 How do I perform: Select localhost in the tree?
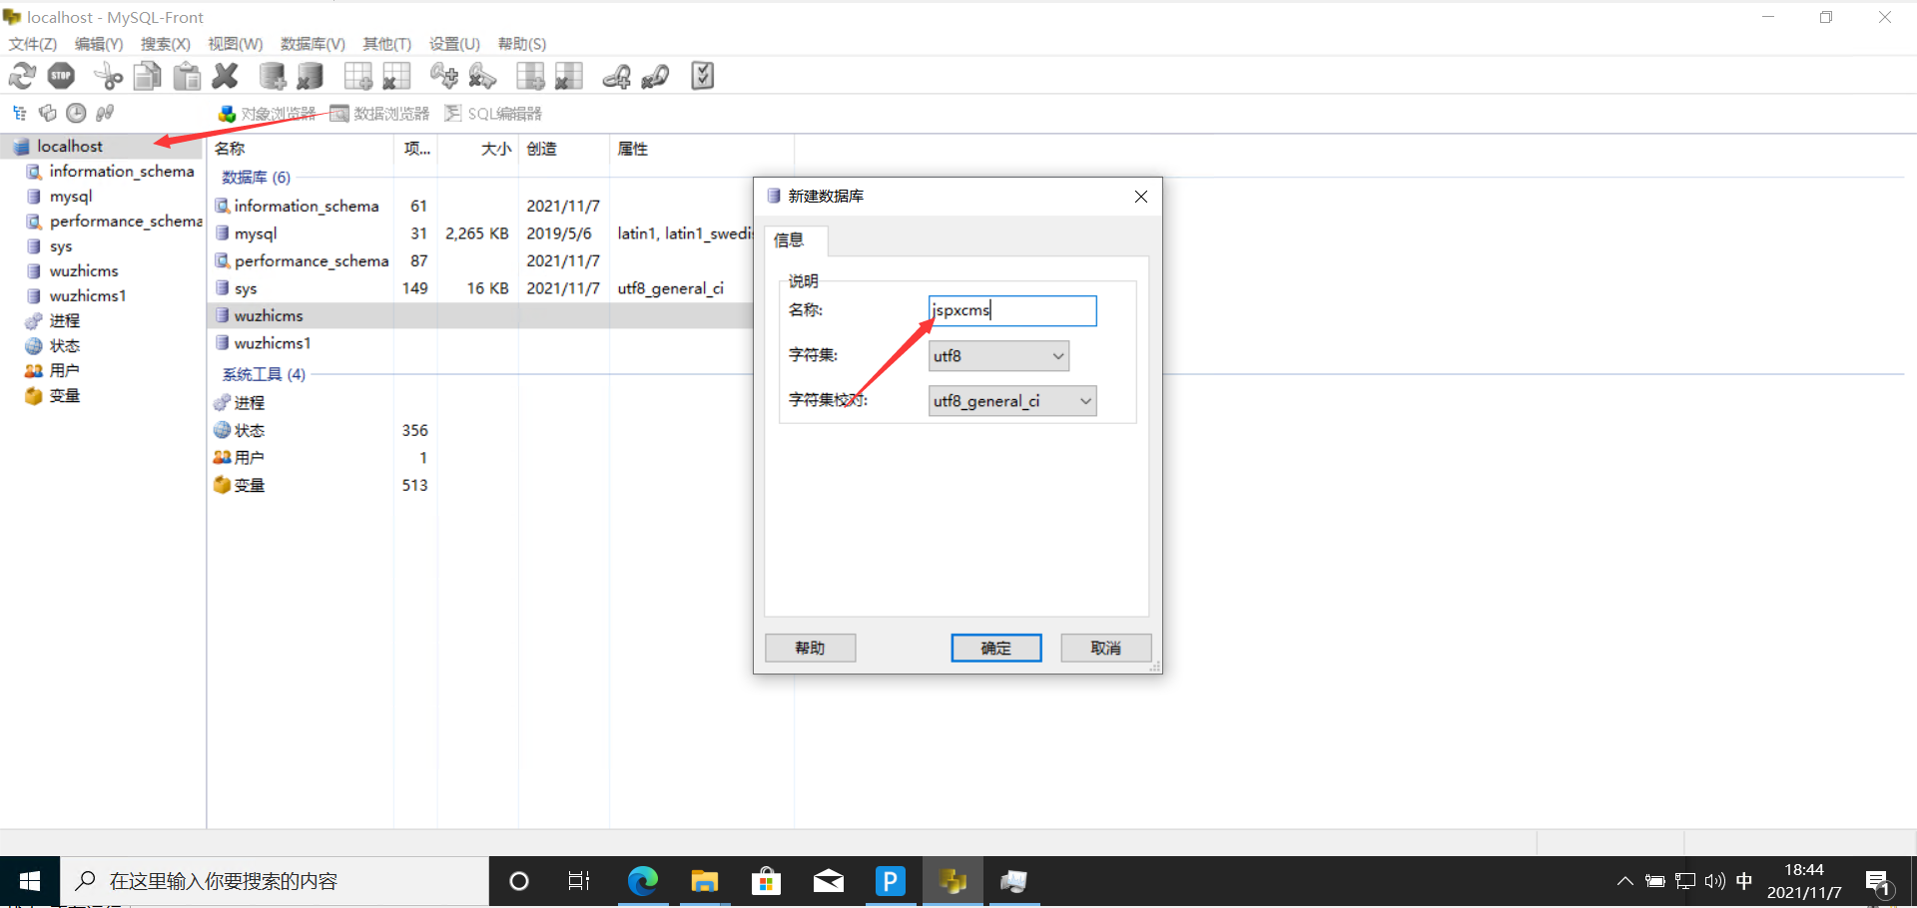tap(70, 146)
